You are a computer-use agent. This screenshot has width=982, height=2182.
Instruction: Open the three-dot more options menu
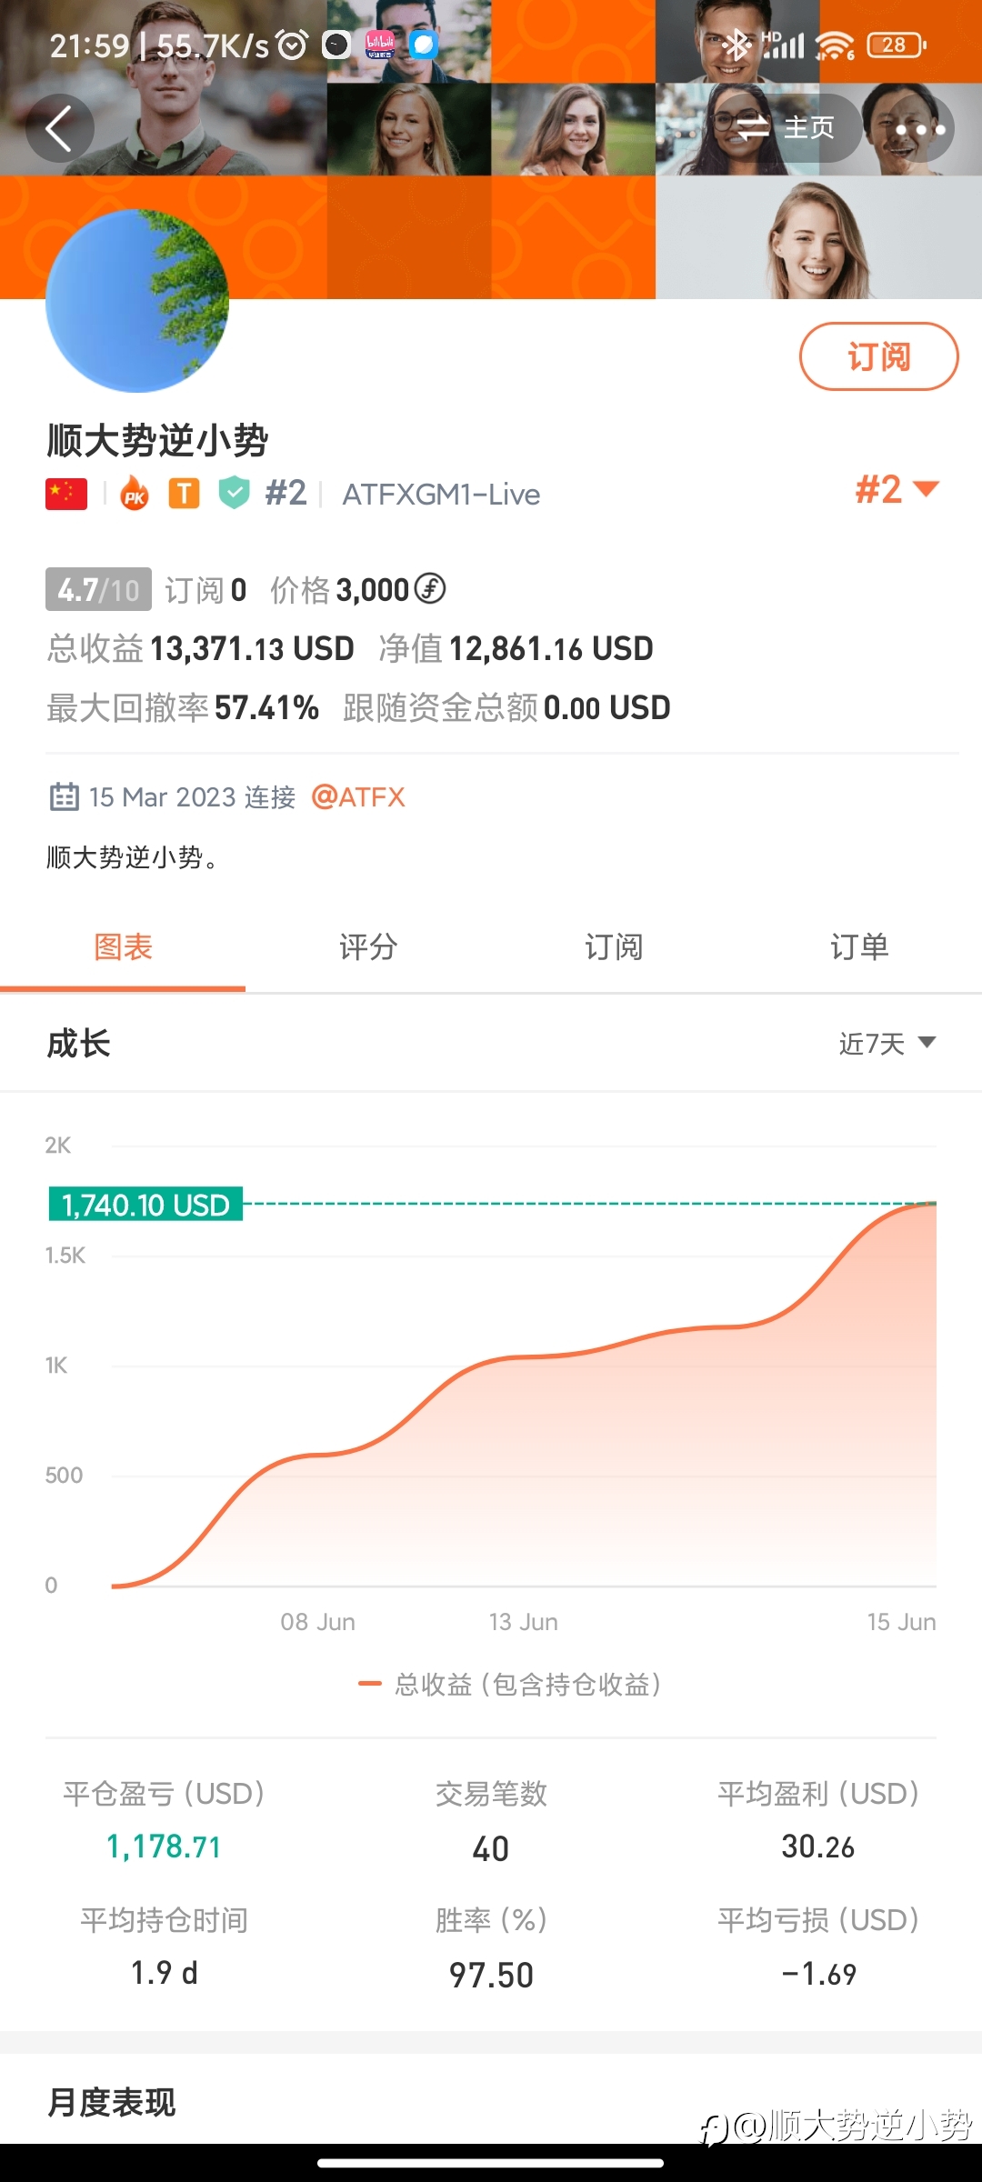click(x=919, y=129)
